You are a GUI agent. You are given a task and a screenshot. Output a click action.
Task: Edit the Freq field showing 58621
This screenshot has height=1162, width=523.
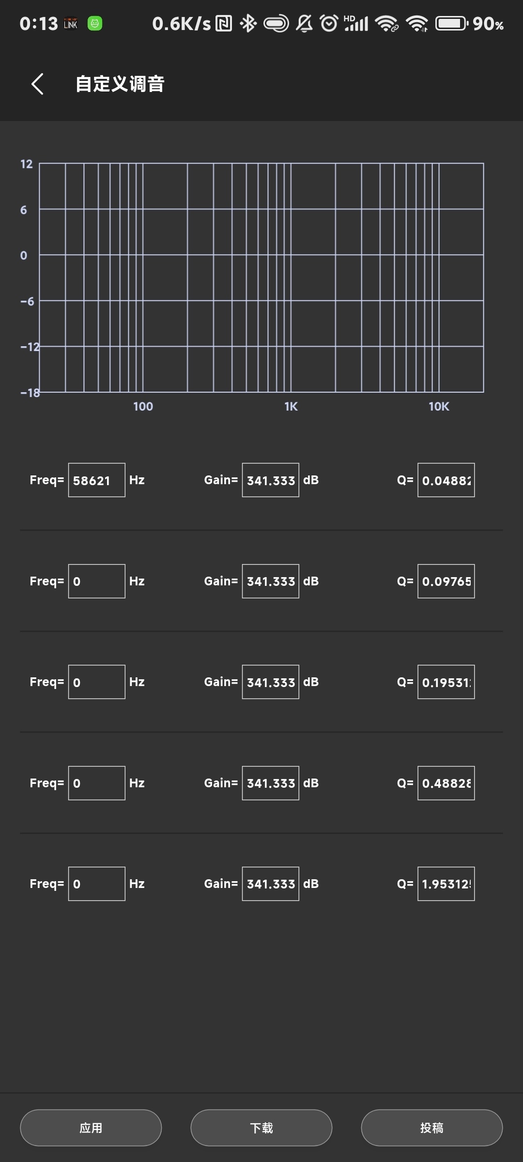click(x=97, y=480)
